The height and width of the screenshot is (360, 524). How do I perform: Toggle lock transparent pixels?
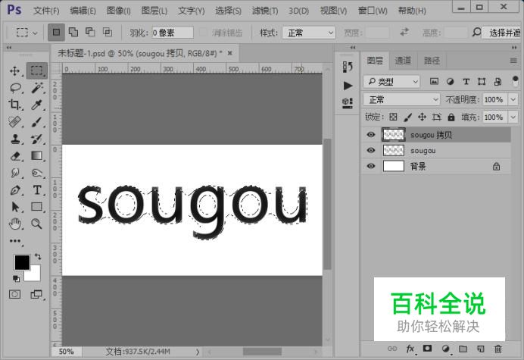[393, 117]
